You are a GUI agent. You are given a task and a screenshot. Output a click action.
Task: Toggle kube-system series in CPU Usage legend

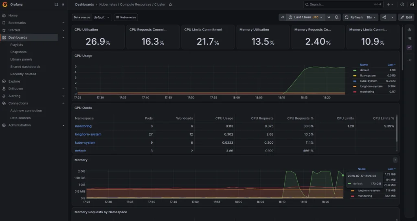click(368, 81)
